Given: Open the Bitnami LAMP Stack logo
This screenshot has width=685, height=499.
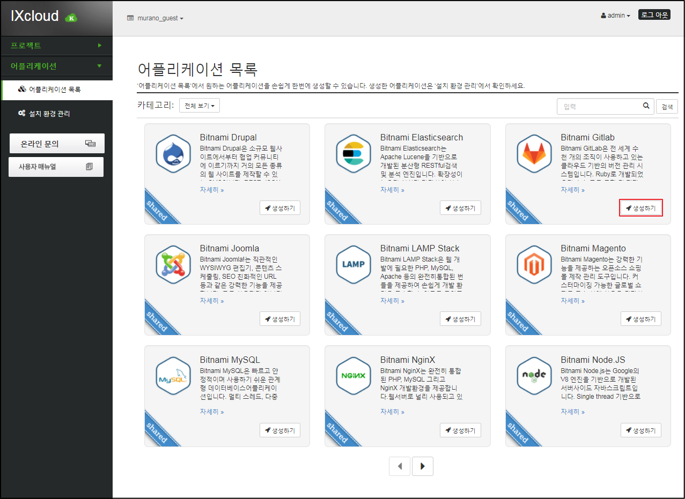Looking at the screenshot, I should tap(353, 265).
